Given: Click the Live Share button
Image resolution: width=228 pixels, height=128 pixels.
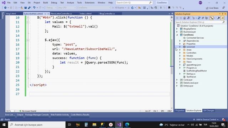Looking at the screenshot, I should [x=212, y=8].
